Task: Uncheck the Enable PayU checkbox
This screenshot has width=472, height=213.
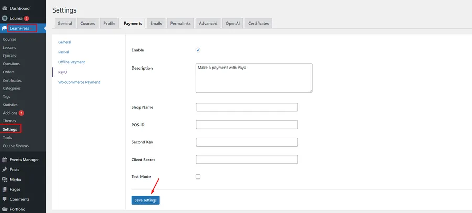Action: coord(198,50)
